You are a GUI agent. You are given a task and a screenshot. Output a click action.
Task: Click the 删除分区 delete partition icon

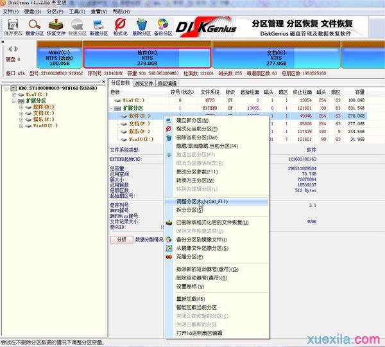click(142, 27)
